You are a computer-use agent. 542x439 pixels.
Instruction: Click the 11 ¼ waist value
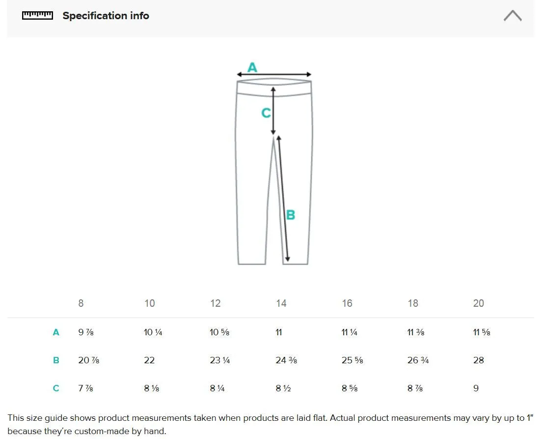[x=349, y=332]
